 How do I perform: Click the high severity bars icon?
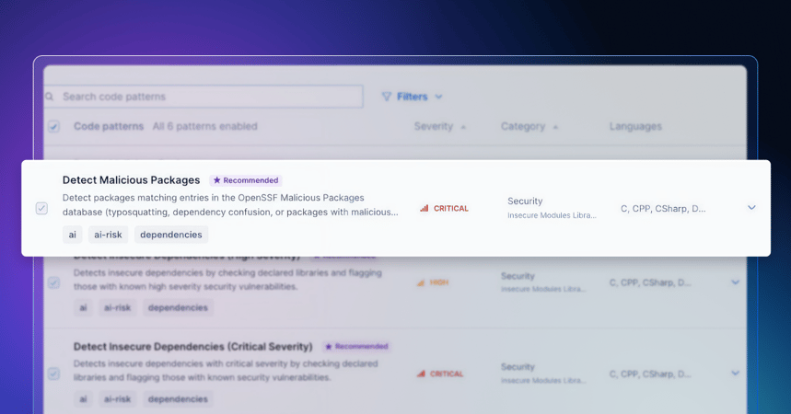point(422,282)
